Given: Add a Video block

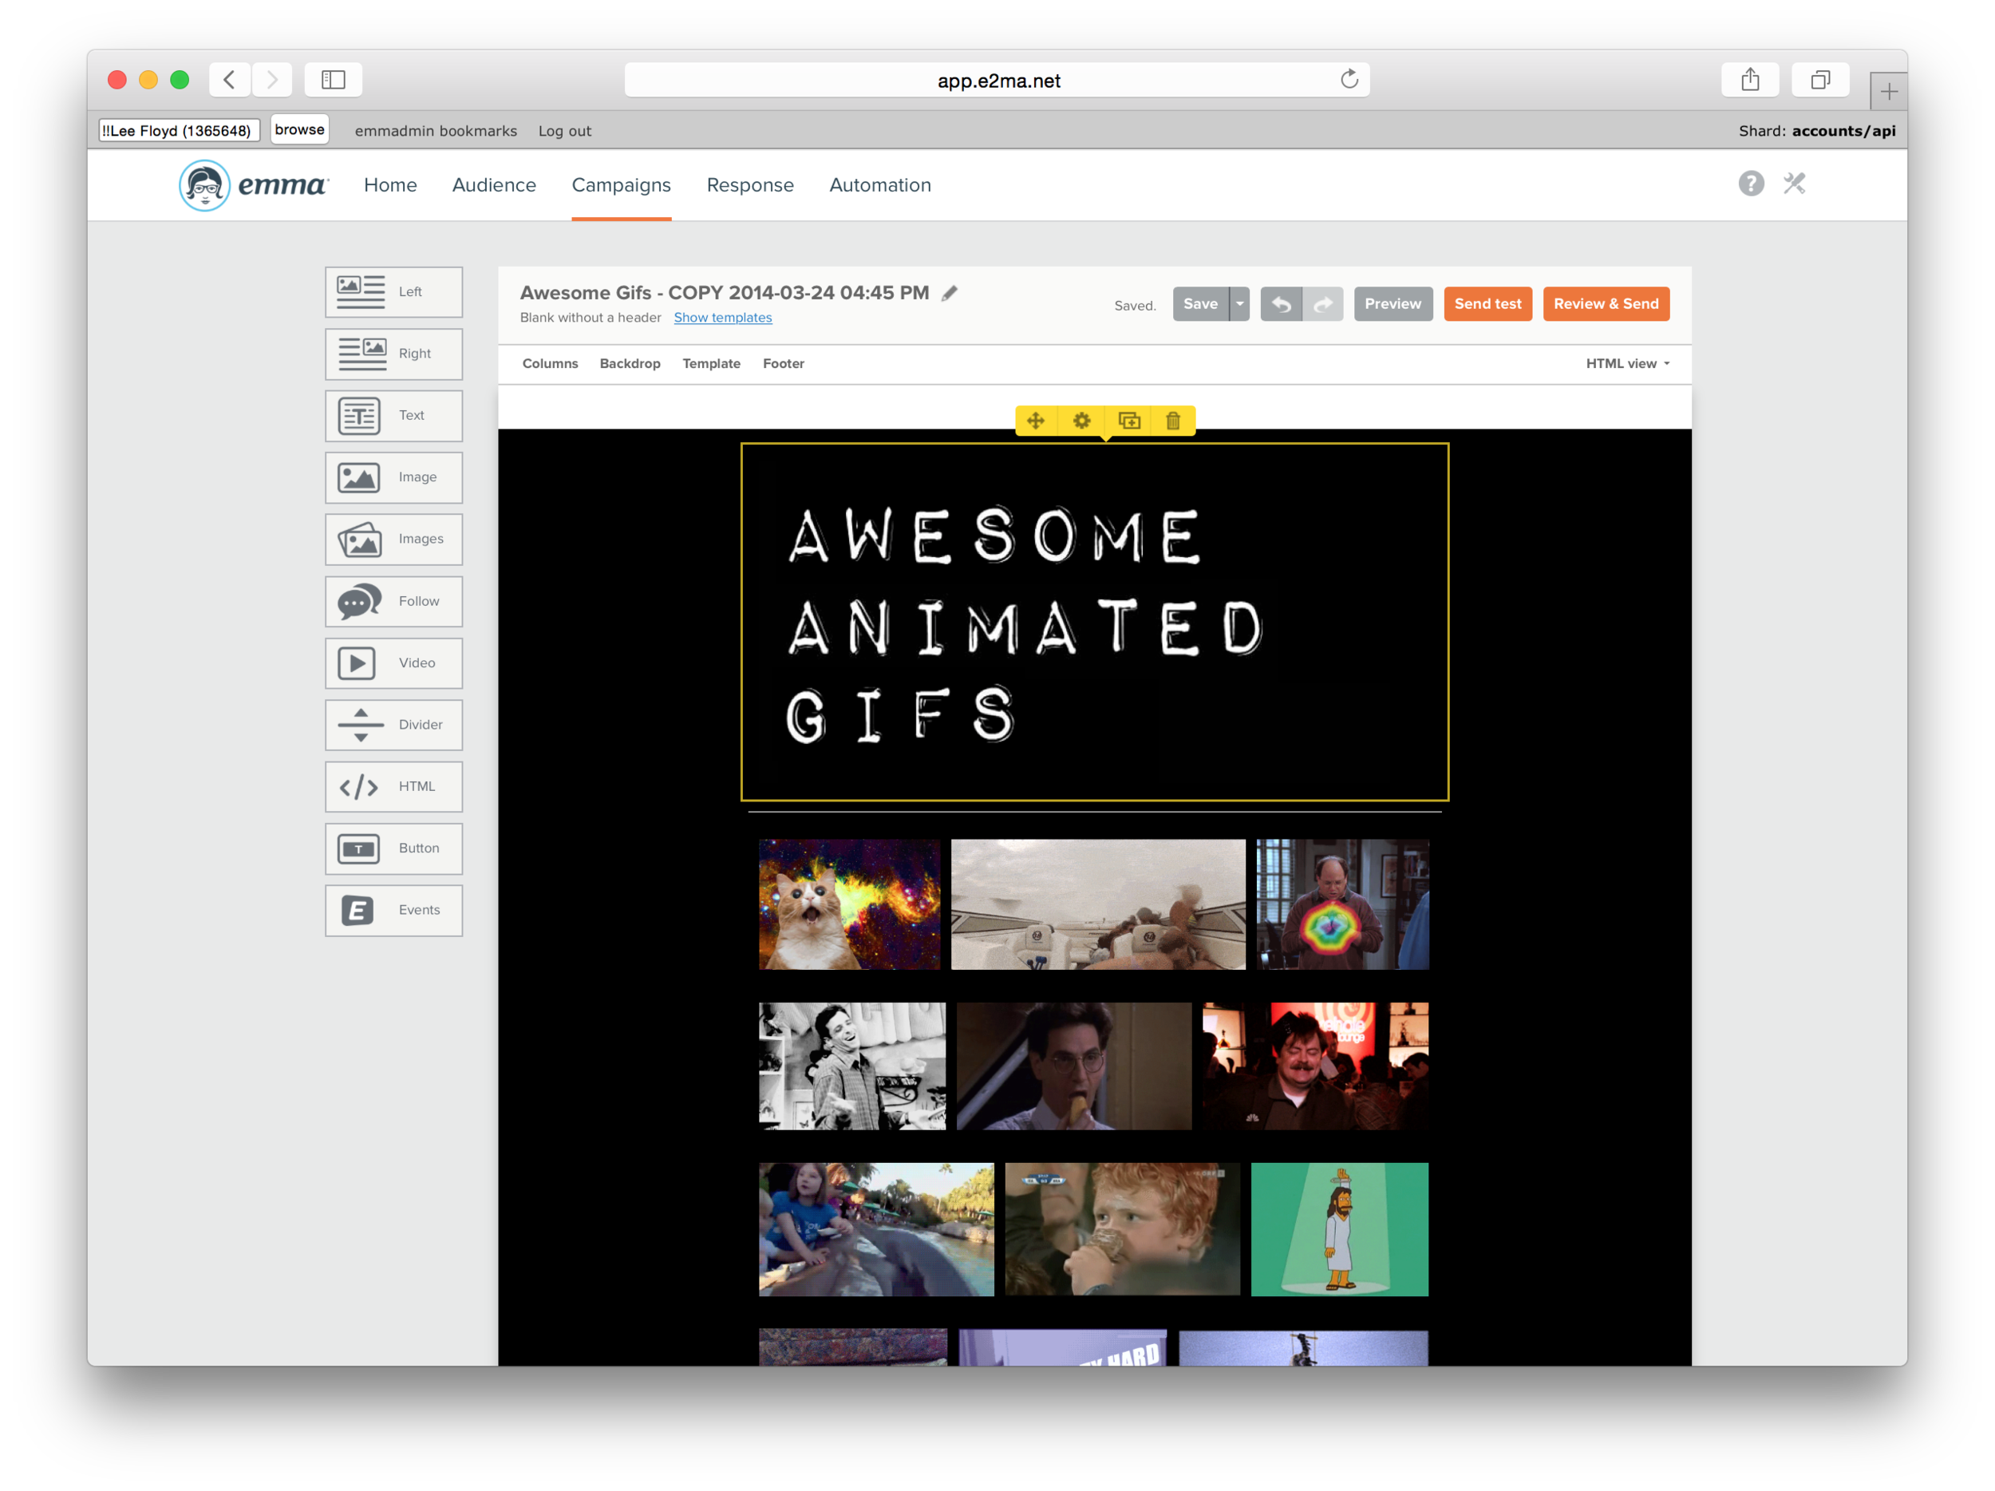Looking at the screenshot, I should point(393,662).
